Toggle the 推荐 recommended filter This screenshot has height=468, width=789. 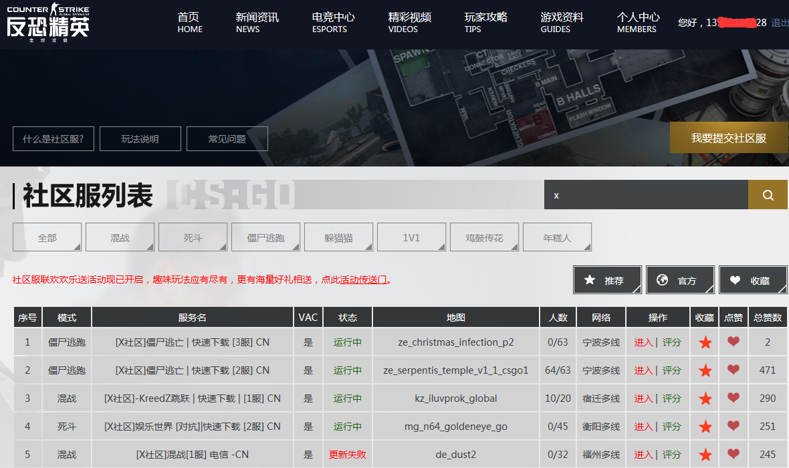click(607, 280)
